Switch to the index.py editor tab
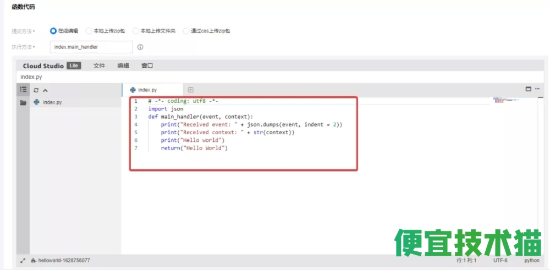Image resolution: width=550 pixels, height=270 pixels. [147, 90]
